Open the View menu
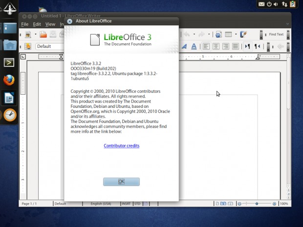Screen dimensions: 303x227 click(50, 24)
